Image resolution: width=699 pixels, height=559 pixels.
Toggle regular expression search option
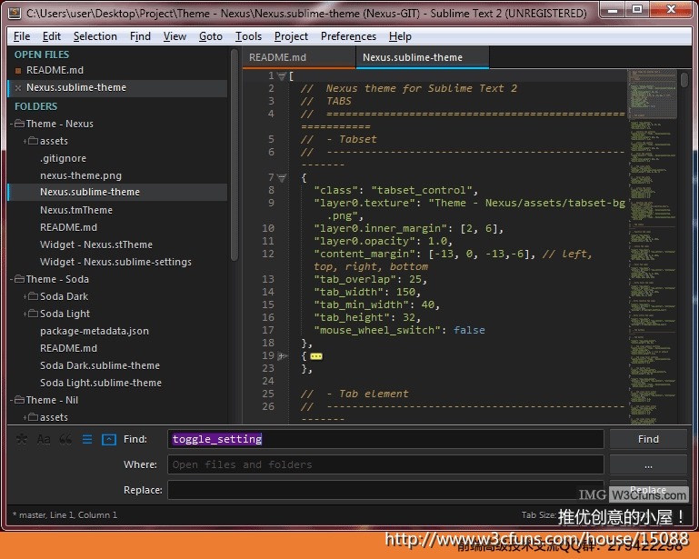coord(22,440)
